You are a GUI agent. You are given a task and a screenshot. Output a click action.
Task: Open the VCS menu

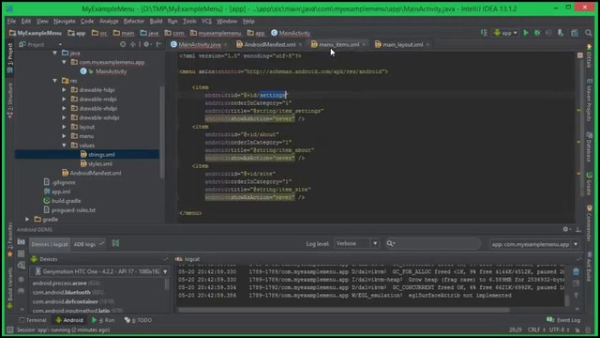[x=206, y=21]
